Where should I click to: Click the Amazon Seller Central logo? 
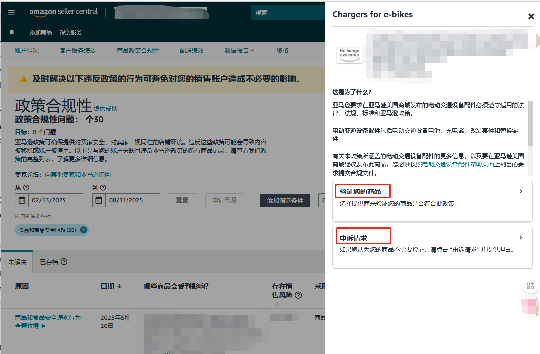(64, 12)
